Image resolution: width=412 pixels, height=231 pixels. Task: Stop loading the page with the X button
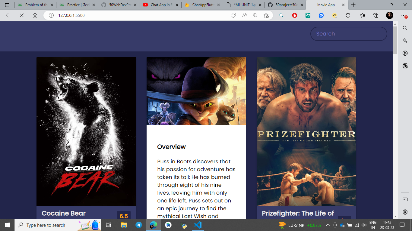22,15
